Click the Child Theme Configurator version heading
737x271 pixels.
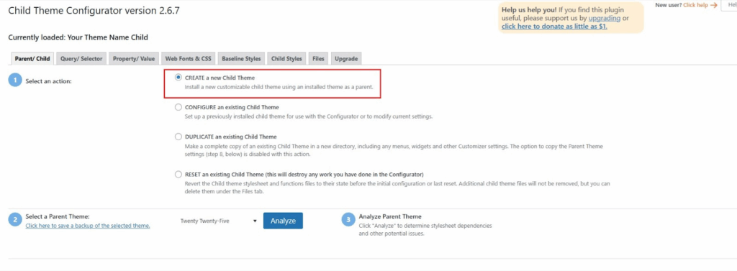click(94, 10)
